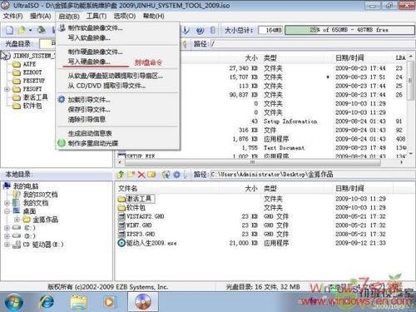Expand the 我的文档 node

coord(7,203)
